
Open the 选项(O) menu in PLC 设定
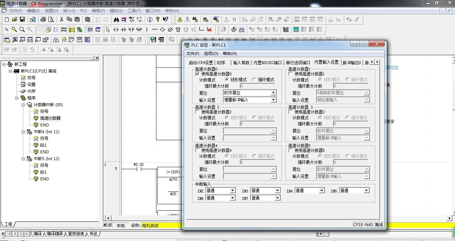pyautogui.click(x=211, y=54)
